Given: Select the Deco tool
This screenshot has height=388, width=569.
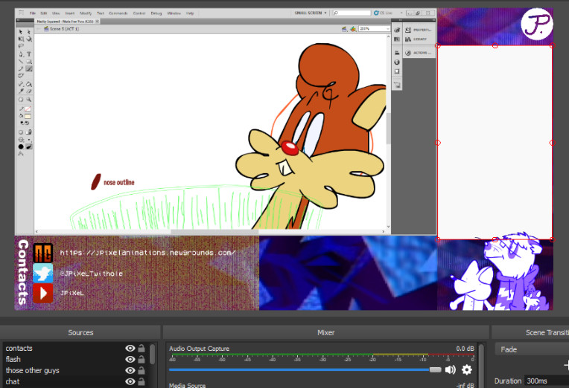Looking at the screenshot, I should pos(21,75).
